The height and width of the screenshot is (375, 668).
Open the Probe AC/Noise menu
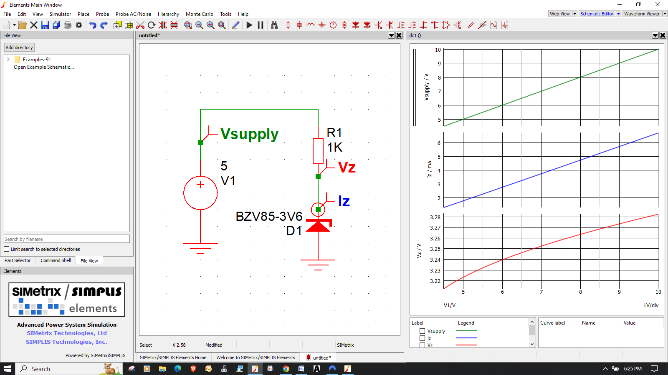pos(133,14)
